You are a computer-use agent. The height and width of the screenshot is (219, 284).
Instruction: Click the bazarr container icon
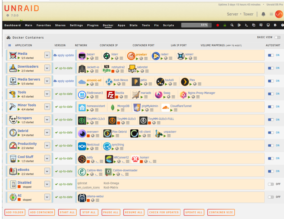[82, 56]
